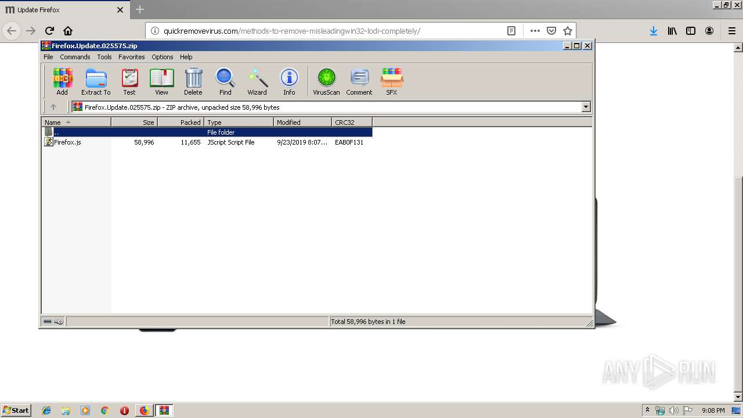Open the Options menu
The image size is (743, 418).
[163, 57]
